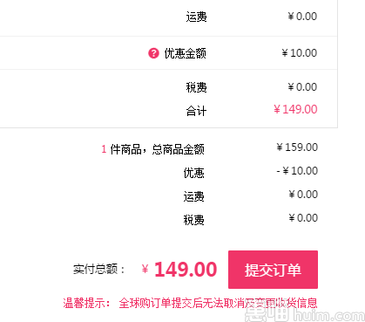The image size is (365, 322).
Task: Click the 合计 total ¥149.00 in pink
Action: 295,109
